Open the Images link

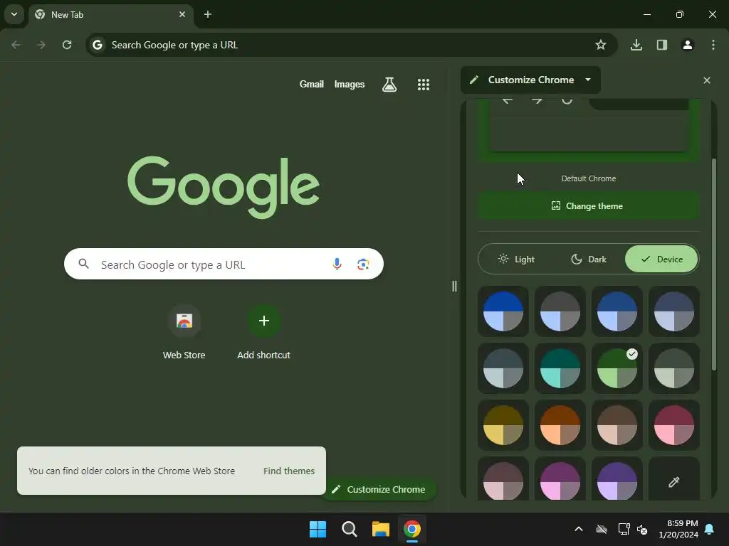click(x=349, y=85)
